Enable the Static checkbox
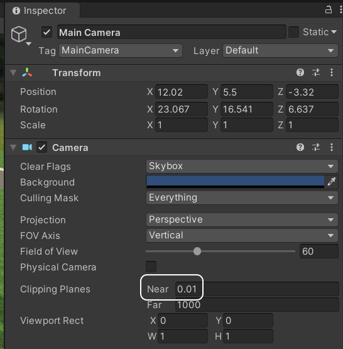The width and height of the screenshot is (343, 349). coord(293,32)
